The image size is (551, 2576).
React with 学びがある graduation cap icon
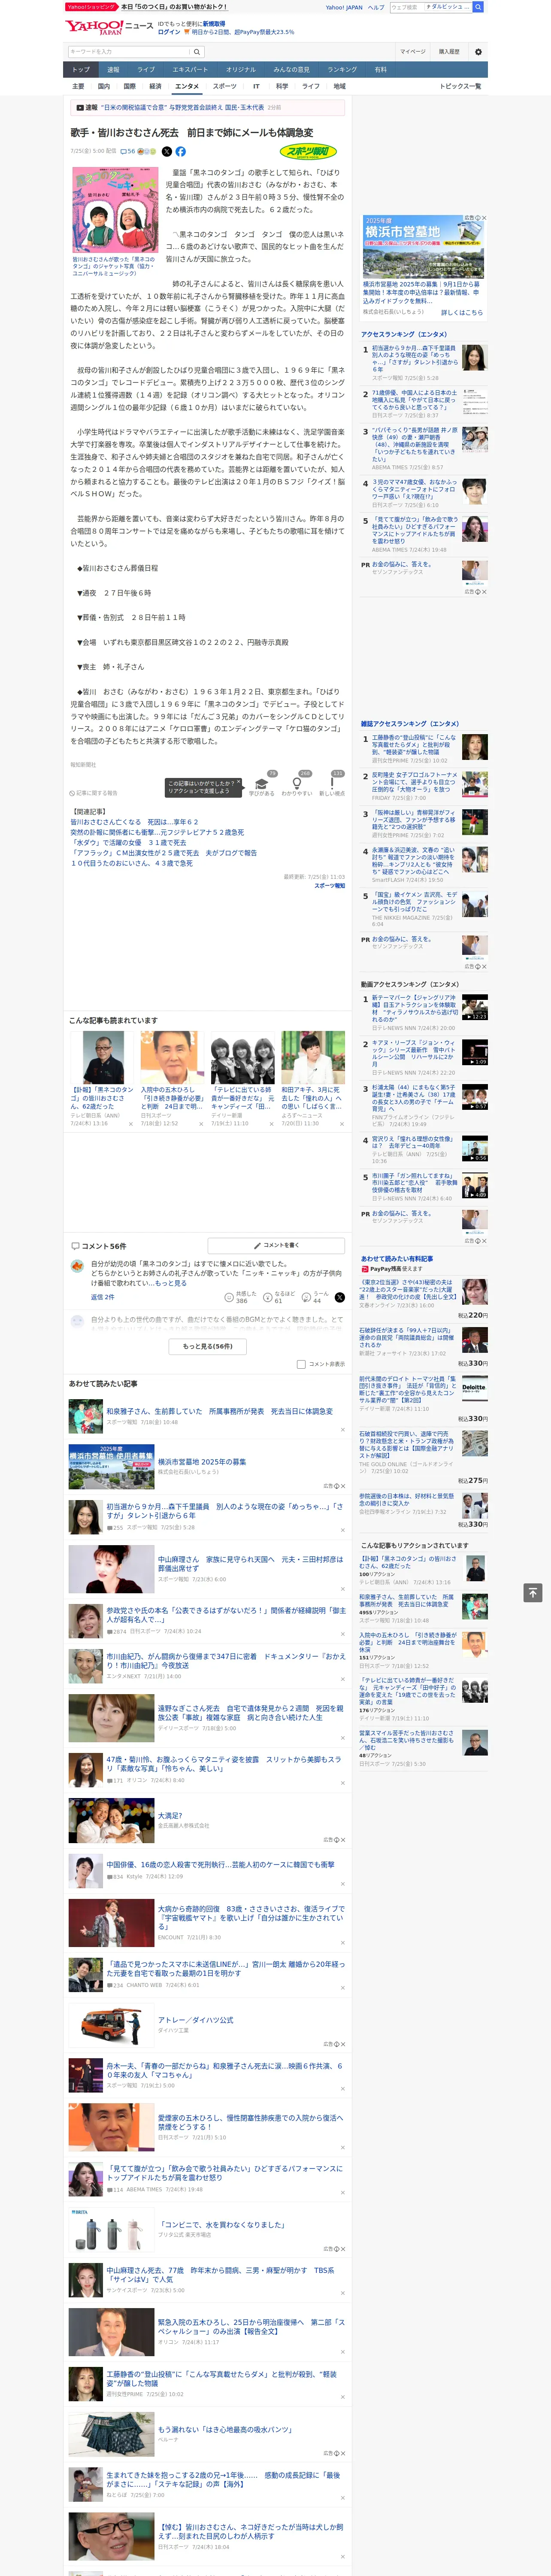(x=262, y=783)
